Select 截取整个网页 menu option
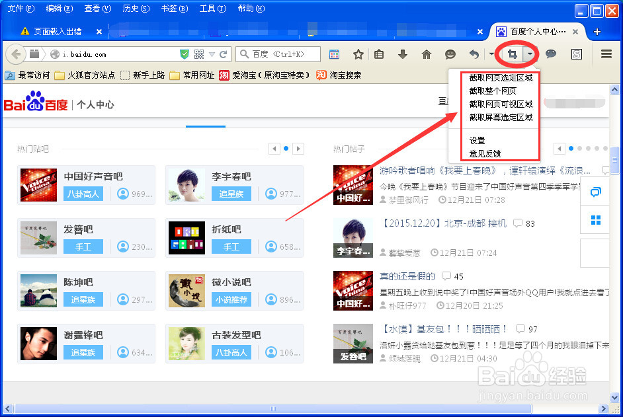This screenshot has width=623, height=417. [493, 91]
